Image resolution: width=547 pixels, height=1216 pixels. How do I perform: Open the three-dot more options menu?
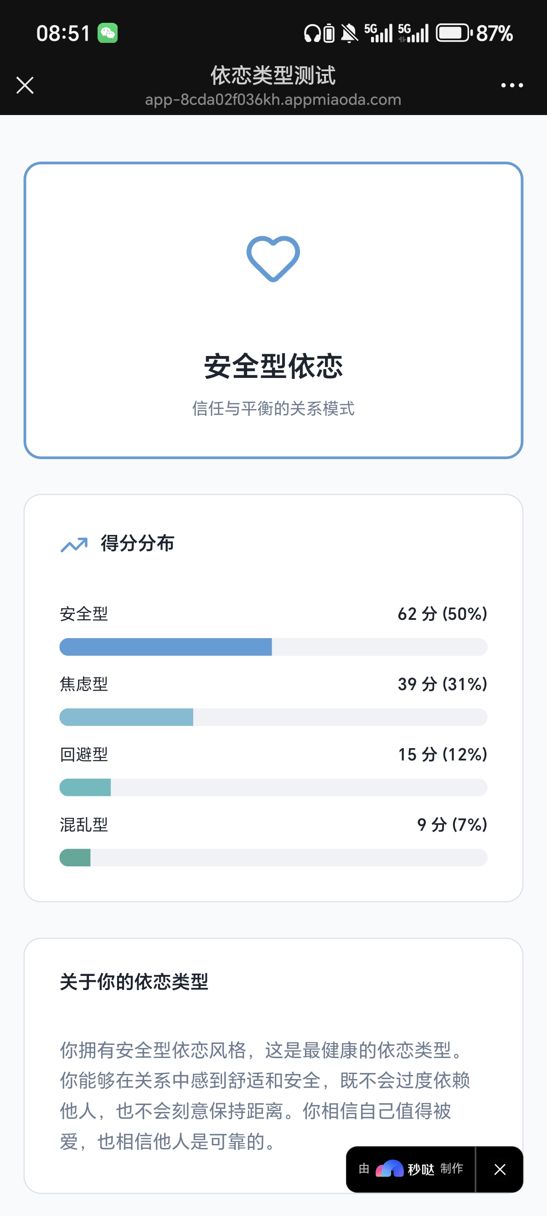511,85
